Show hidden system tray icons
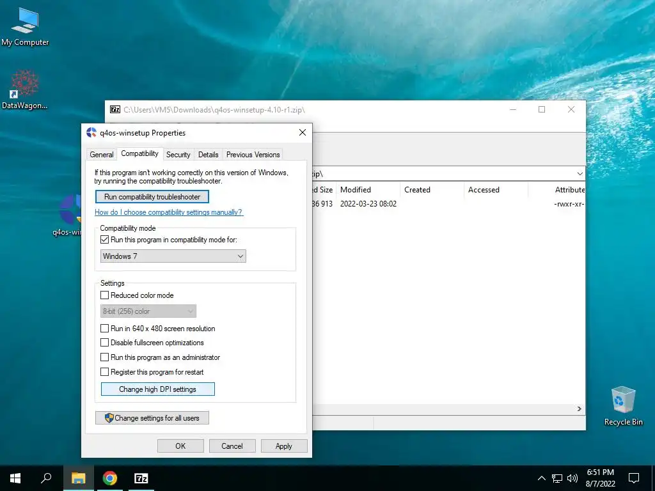655x491 pixels. pyautogui.click(x=541, y=478)
